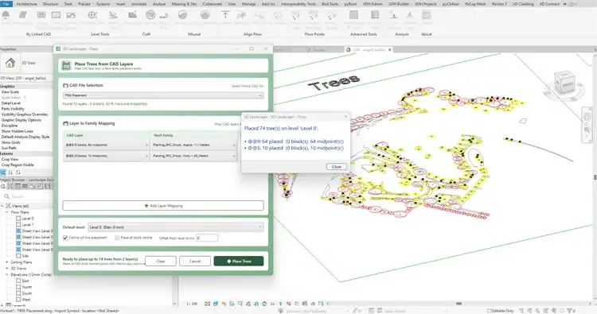Open the File menu tab
This screenshot has width=597, height=314.
tap(6, 4)
